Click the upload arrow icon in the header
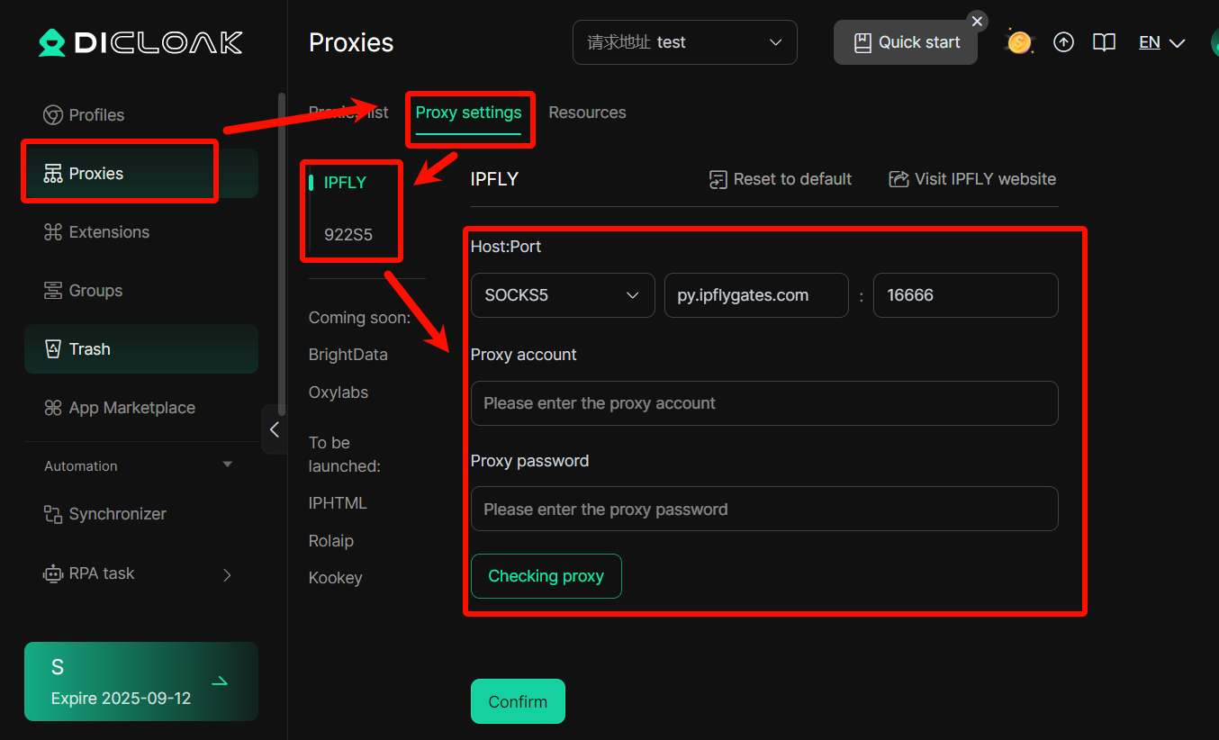Viewport: 1219px width, 740px height. [1063, 41]
